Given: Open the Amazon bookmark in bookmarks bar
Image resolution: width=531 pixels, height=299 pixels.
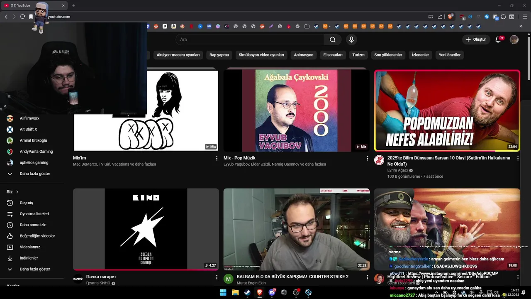Looking at the screenshot, I should 173,26.
